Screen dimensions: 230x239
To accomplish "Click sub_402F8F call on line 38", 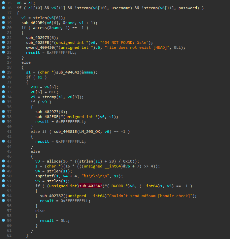I will coord(47,117).
